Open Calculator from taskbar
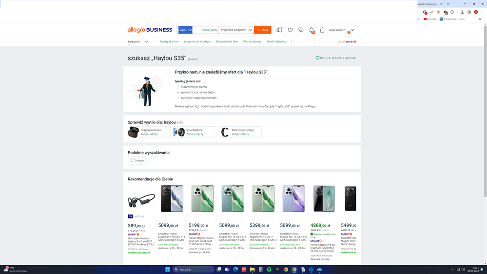The width and height of the screenshot is (487, 274). [261, 269]
